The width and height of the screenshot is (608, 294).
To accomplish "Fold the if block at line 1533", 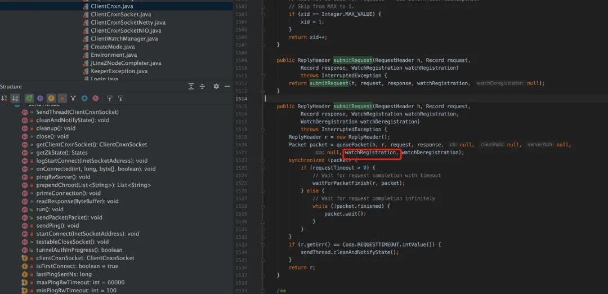I will point(262,245).
